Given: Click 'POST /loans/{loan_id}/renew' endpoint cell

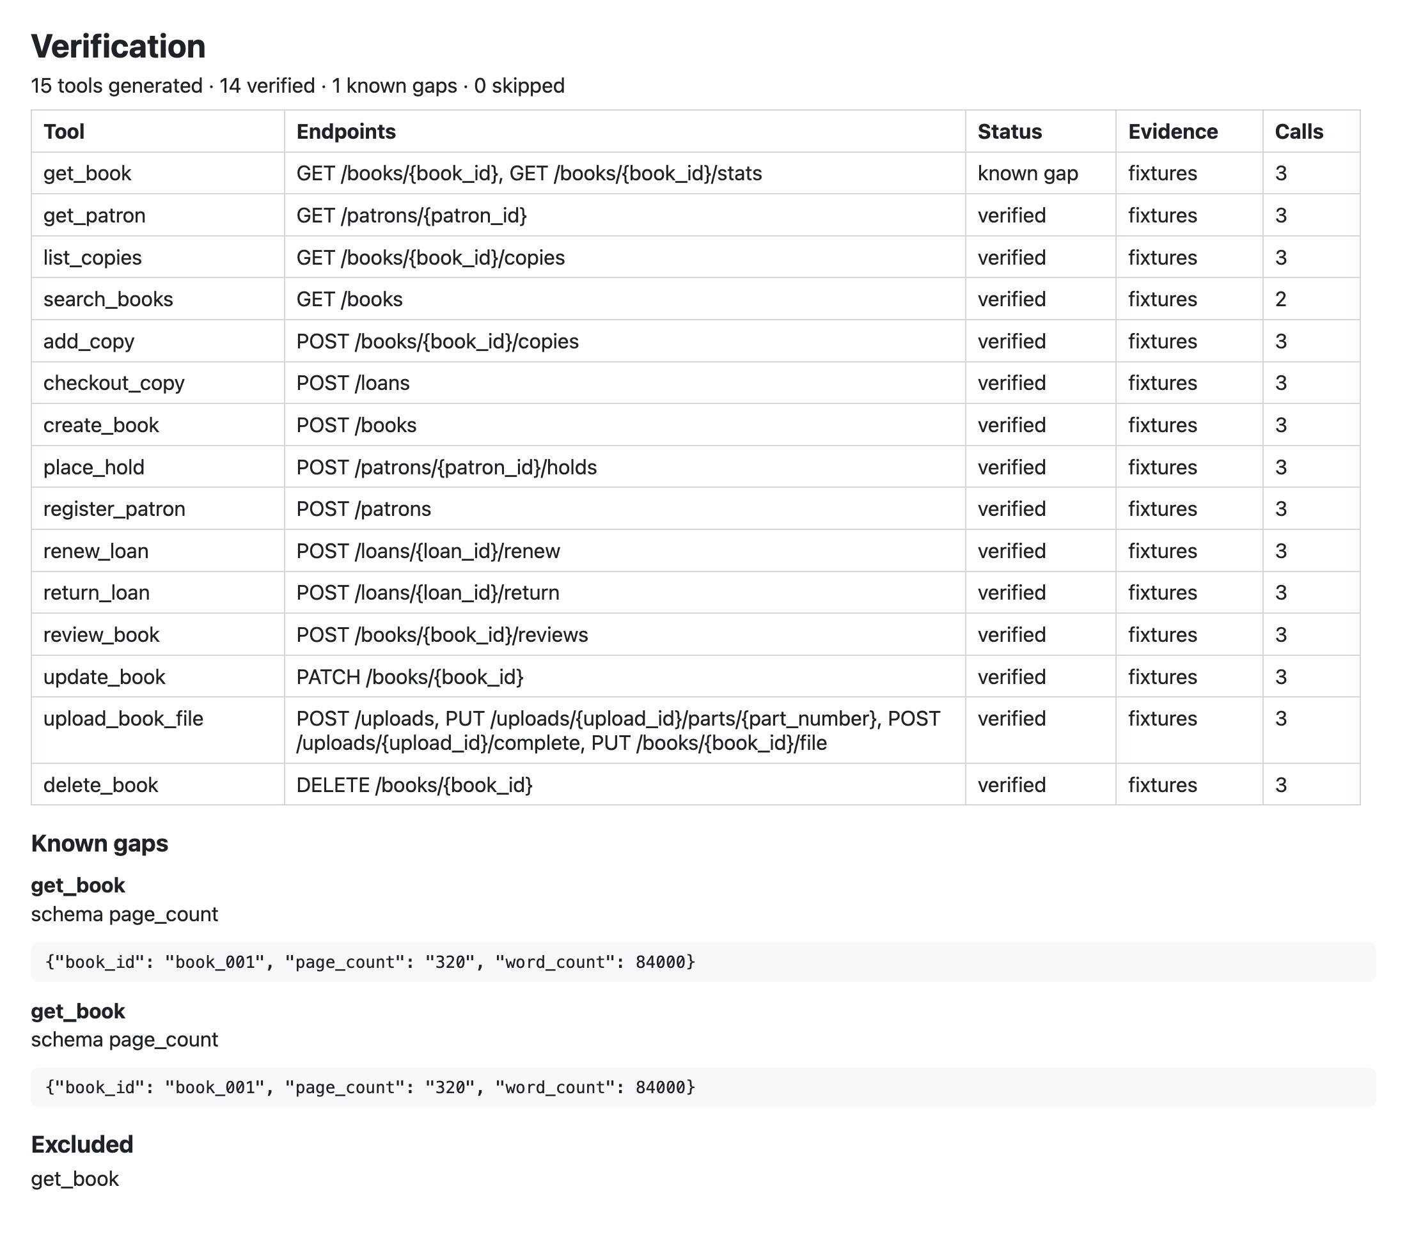Looking at the screenshot, I should click(x=625, y=551).
